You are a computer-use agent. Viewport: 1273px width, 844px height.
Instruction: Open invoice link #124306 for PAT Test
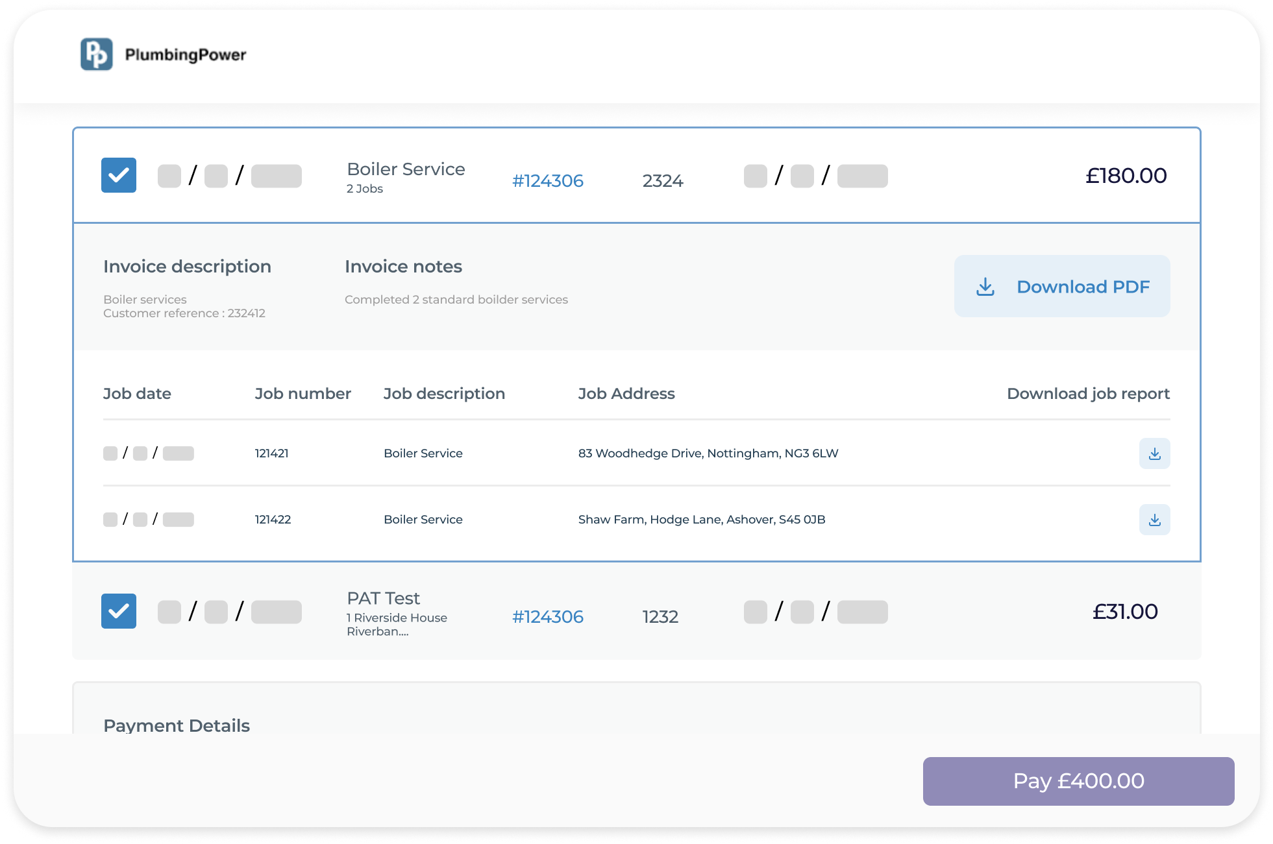547,617
